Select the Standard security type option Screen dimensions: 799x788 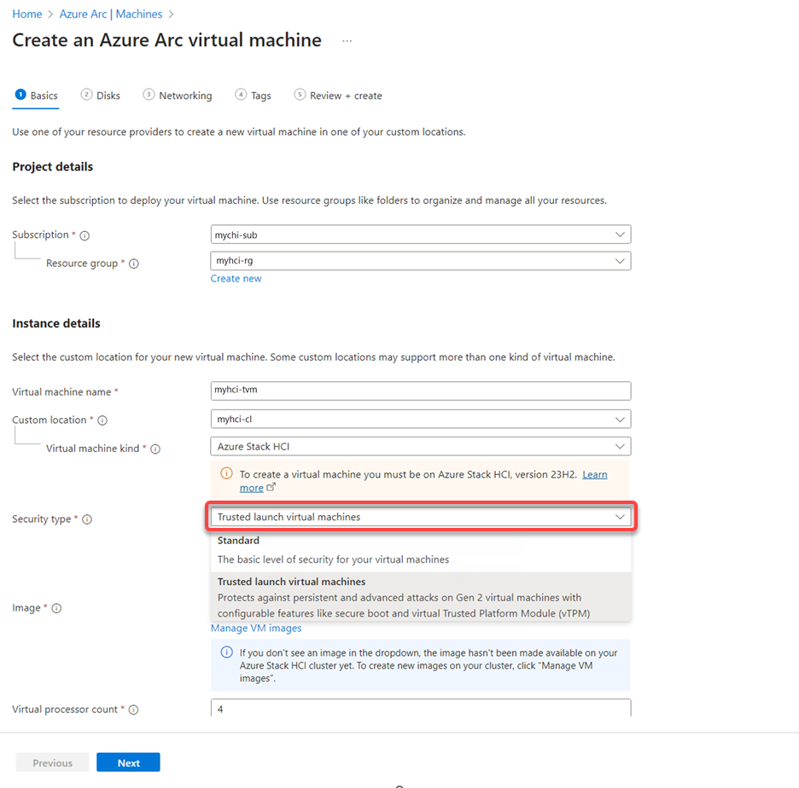coord(421,550)
